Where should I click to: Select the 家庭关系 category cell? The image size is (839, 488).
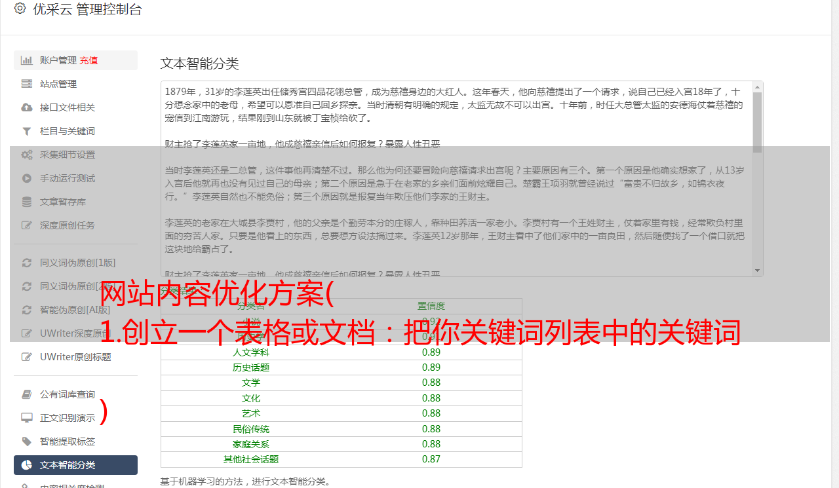251,444
